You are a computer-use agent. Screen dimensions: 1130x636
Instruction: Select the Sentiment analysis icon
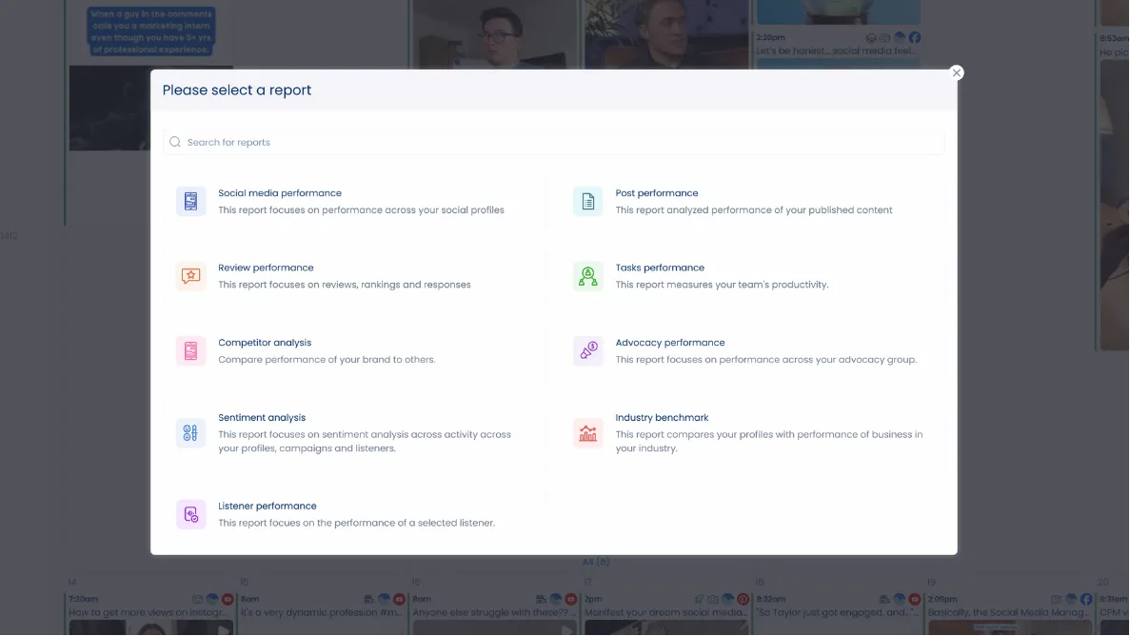190,432
